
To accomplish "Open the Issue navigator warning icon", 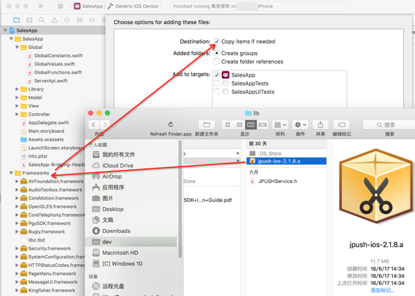I will click(54, 20).
